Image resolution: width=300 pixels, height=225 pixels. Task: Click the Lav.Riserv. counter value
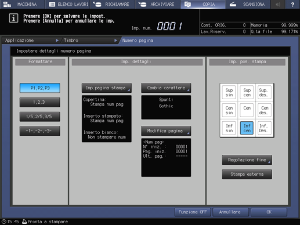point(244,31)
